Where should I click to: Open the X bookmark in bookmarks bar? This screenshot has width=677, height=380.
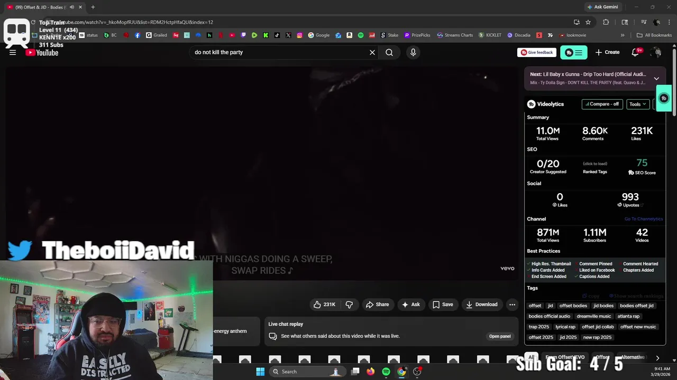(x=288, y=35)
